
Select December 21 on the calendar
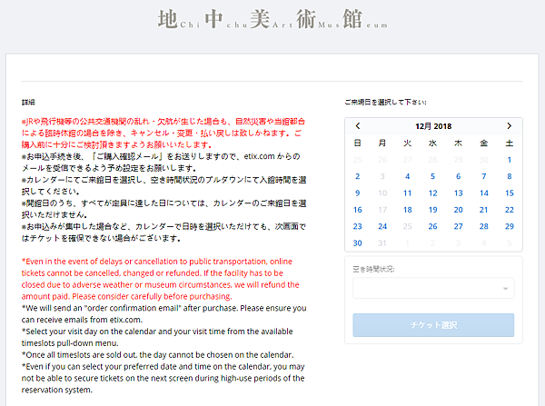point(484,210)
